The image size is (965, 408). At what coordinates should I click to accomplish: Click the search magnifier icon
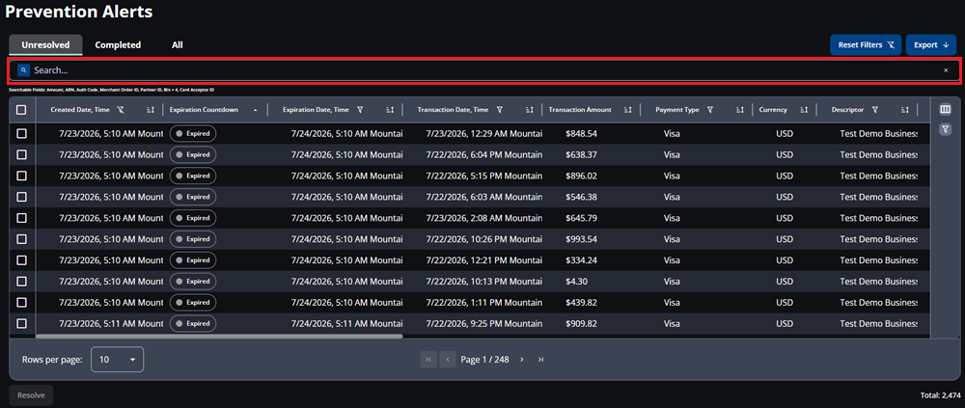pyautogui.click(x=23, y=70)
